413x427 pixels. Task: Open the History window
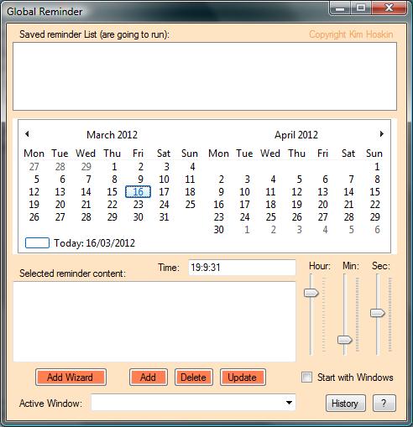coord(345,404)
